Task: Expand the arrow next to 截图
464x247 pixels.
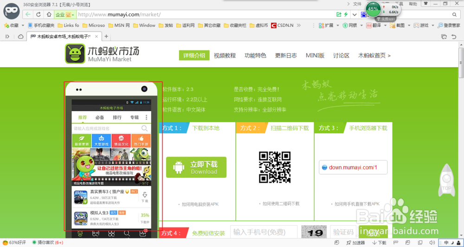Action: point(409,25)
